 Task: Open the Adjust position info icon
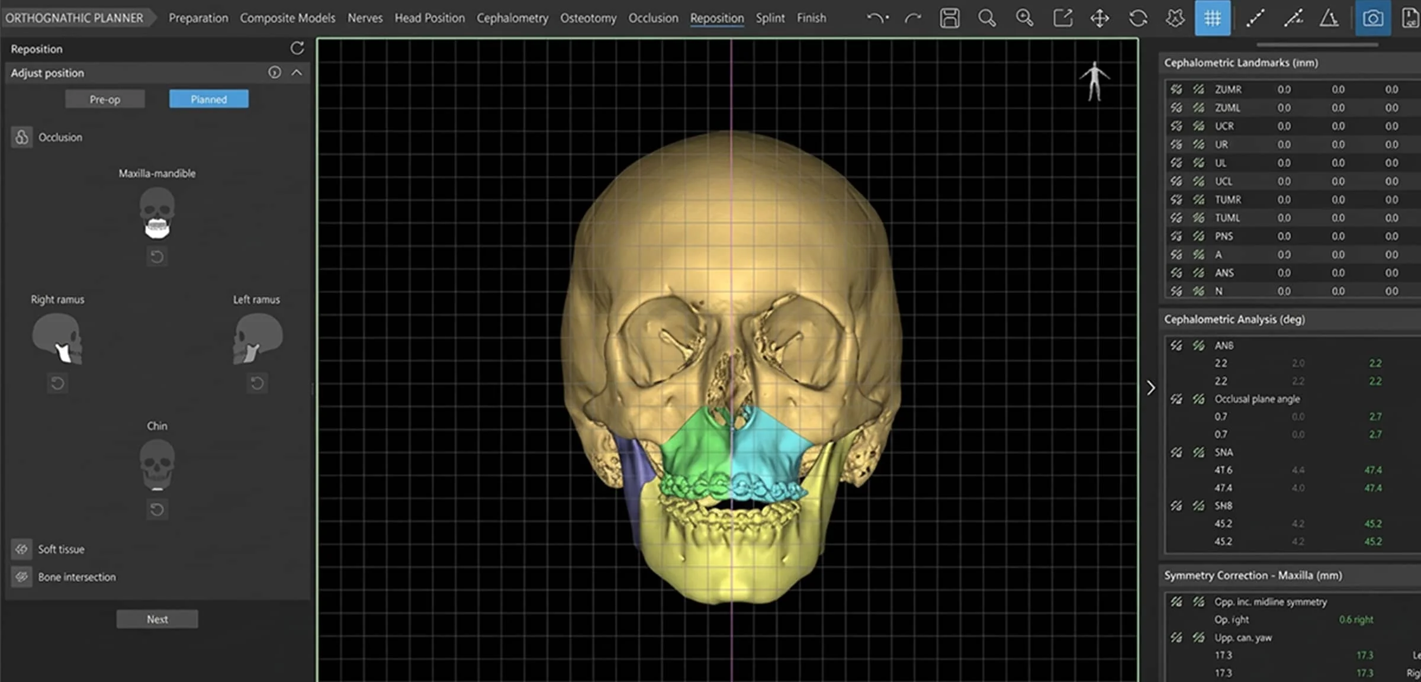[x=274, y=72]
